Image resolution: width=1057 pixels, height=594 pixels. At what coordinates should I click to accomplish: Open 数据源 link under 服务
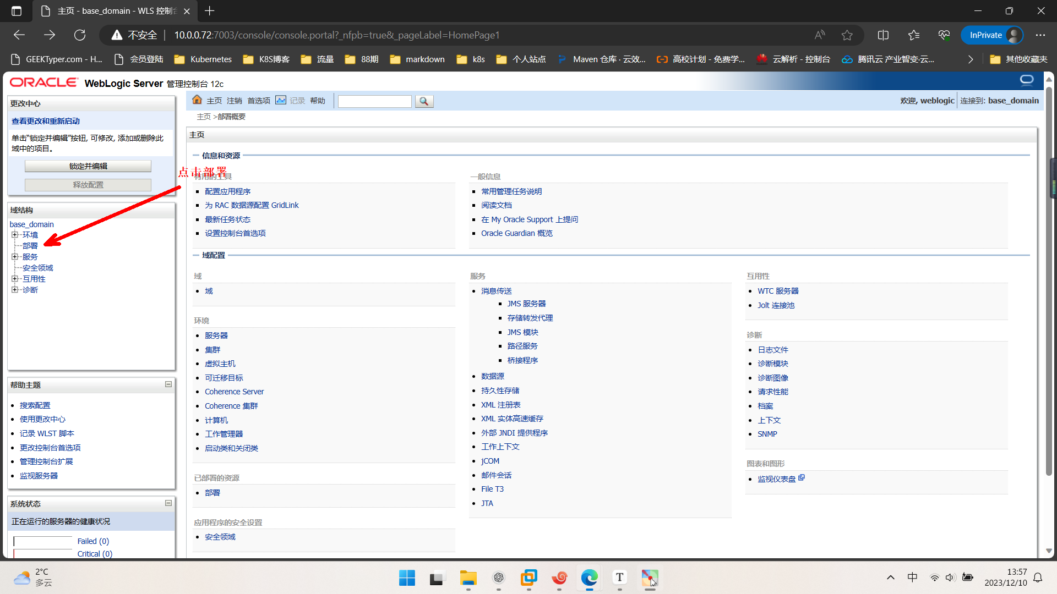493,376
